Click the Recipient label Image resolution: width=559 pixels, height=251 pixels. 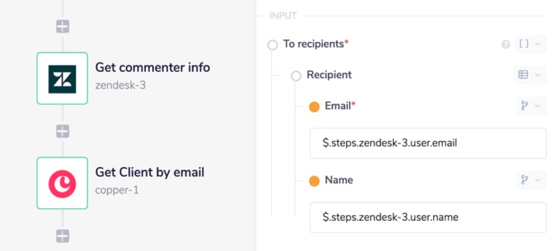329,75
